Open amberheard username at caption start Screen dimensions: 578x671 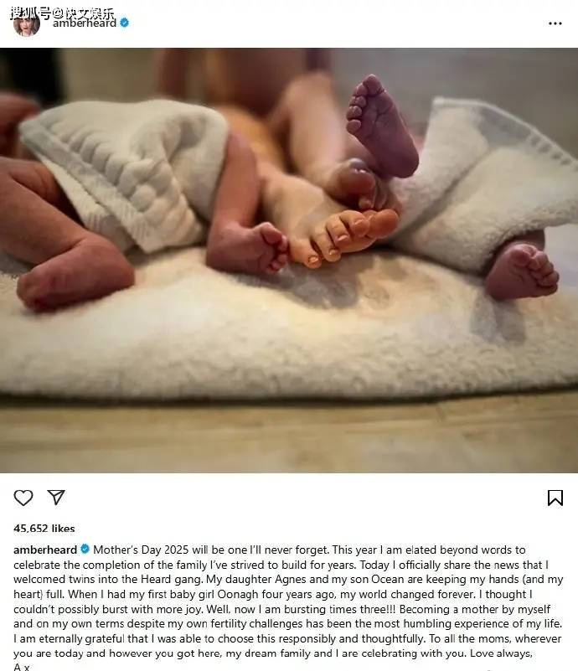pyautogui.click(x=45, y=550)
